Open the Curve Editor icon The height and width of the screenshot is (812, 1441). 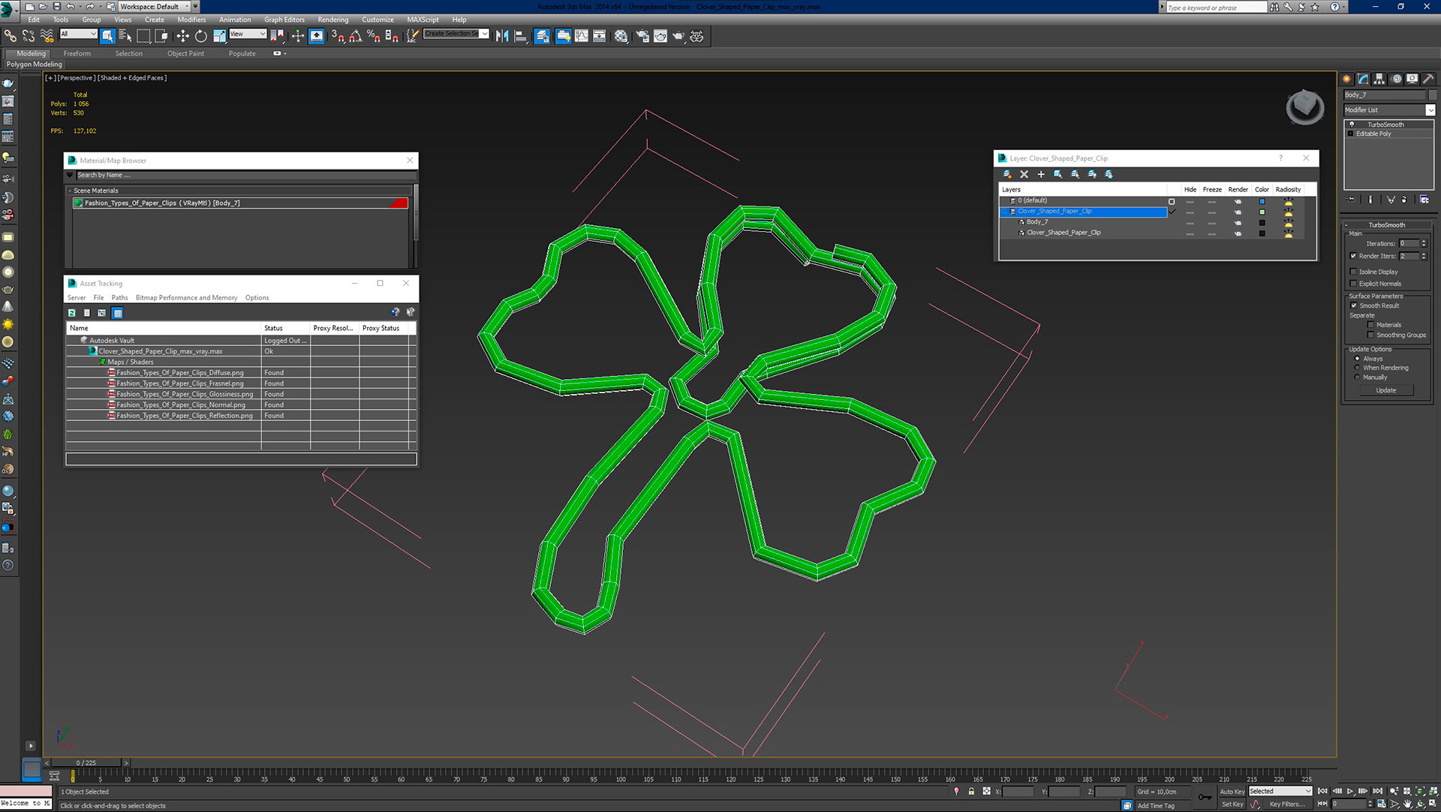coord(581,35)
